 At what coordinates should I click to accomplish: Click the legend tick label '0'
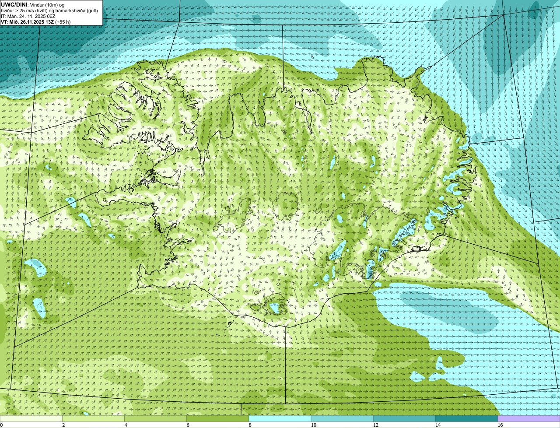tap(1, 425)
